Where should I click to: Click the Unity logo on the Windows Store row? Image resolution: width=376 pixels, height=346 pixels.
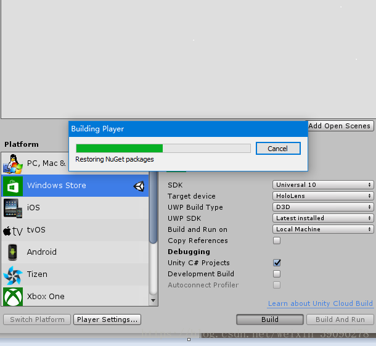pyautogui.click(x=139, y=186)
